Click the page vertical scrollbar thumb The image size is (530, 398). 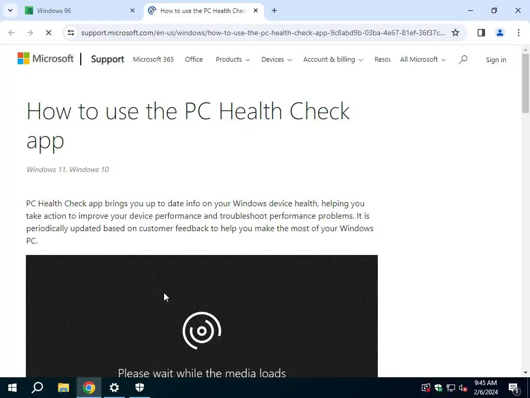(x=525, y=83)
